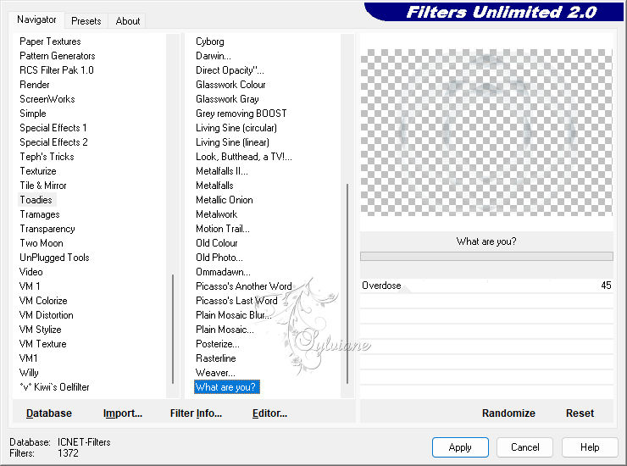Select Special Effects 1
627x466 pixels.
pyautogui.click(x=53, y=128)
